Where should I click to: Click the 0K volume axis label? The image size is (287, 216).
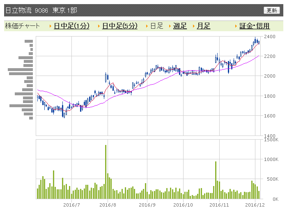276,199
